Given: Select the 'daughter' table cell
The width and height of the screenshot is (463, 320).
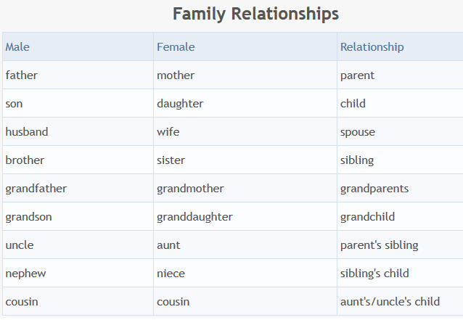Looking at the screenshot, I should [x=245, y=103].
